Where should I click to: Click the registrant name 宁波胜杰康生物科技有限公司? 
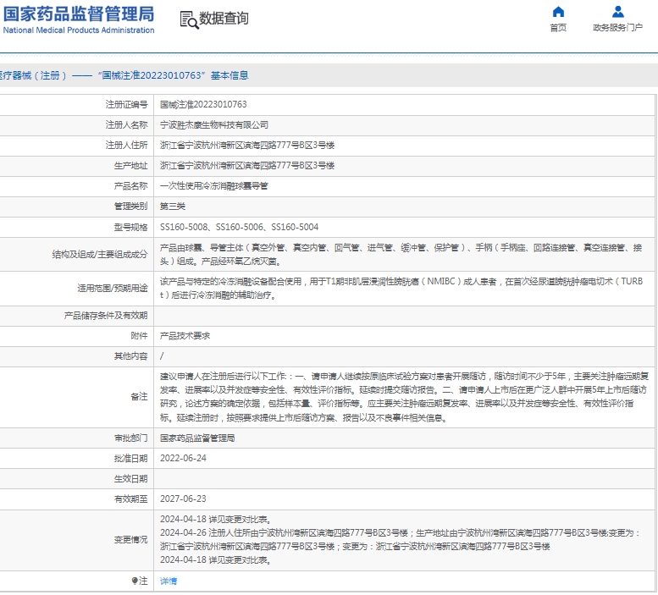(214, 125)
